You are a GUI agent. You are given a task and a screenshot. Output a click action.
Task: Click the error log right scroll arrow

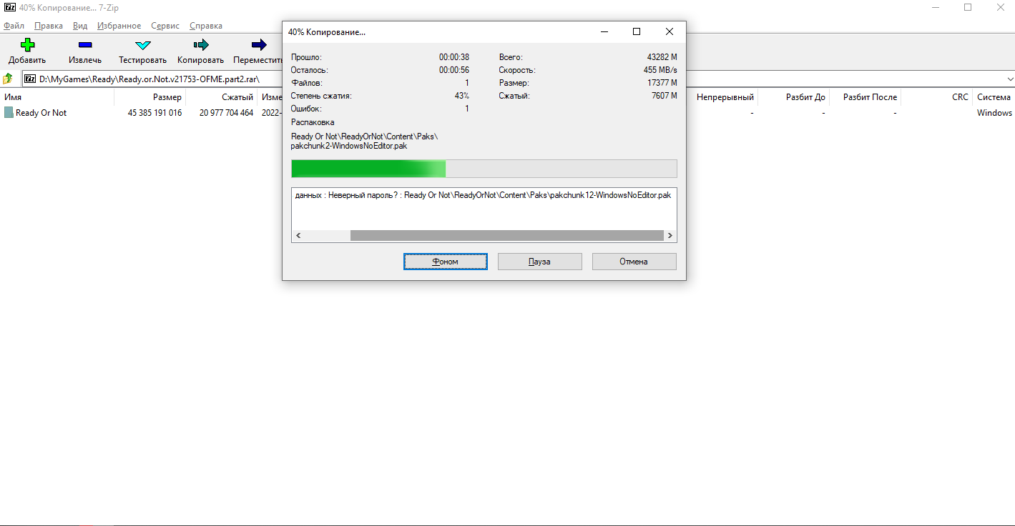670,235
